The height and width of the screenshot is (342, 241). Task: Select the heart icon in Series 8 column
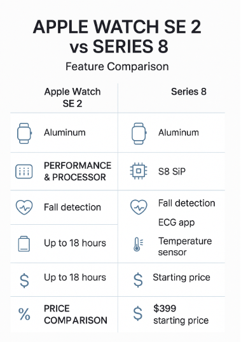(139, 207)
